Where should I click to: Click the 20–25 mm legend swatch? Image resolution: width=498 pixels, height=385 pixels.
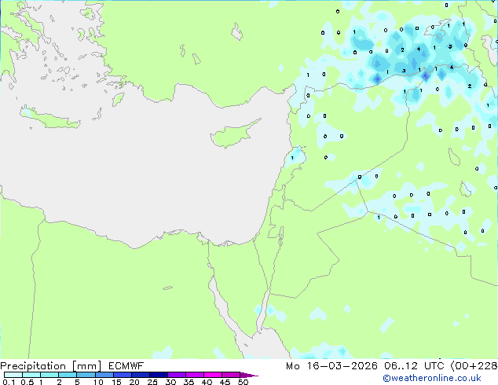coord(140,375)
